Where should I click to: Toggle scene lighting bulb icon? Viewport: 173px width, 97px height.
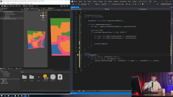click(39, 10)
